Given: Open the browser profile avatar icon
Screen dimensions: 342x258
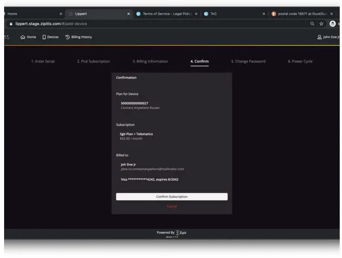Looking at the screenshot, I should (x=332, y=24).
